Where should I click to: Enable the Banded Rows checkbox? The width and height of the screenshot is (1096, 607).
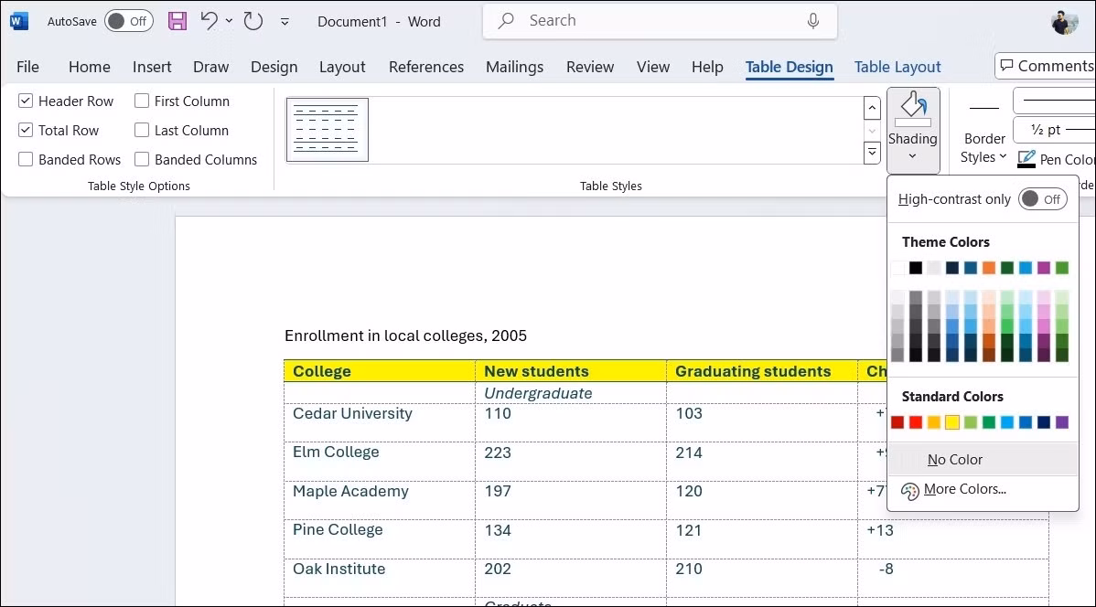tap(26, 160)
